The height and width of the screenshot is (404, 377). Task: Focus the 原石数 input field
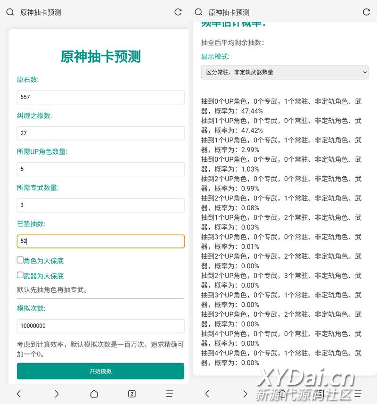tap(100, 97)
